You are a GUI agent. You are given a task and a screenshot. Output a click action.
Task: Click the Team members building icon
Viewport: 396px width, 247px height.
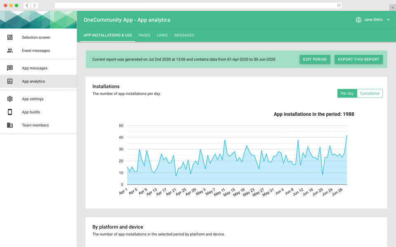click(x=10, y=125)
